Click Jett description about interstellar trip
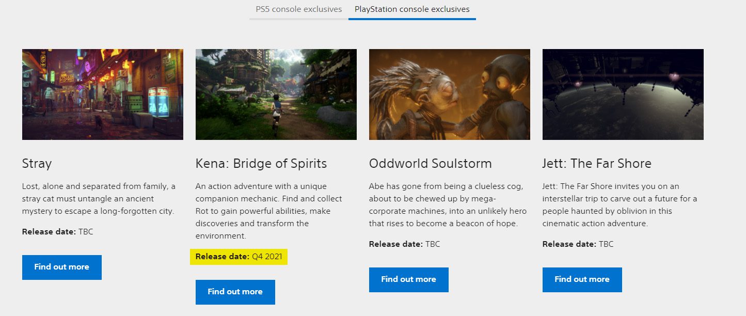The height and width of the screenshot is (316, 746). (620, 205)
